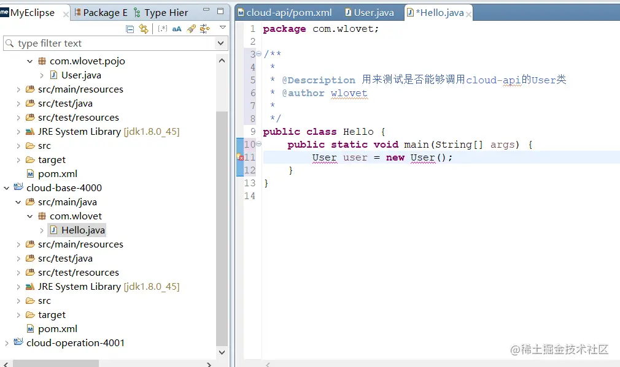Minimize the explorer view panel
620x367 pixels.
click(x=206, y=9)
